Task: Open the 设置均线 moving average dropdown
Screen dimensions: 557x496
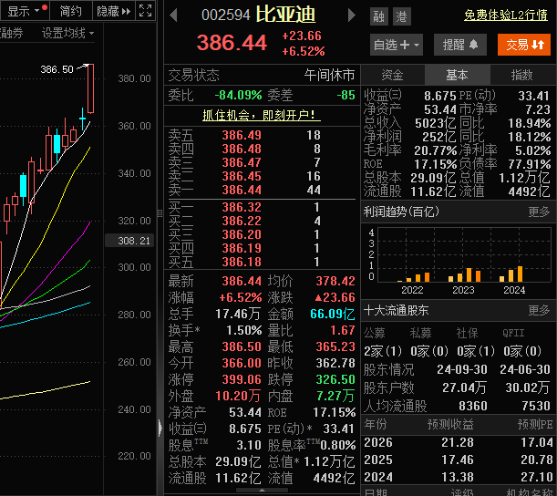Action: 67,34
